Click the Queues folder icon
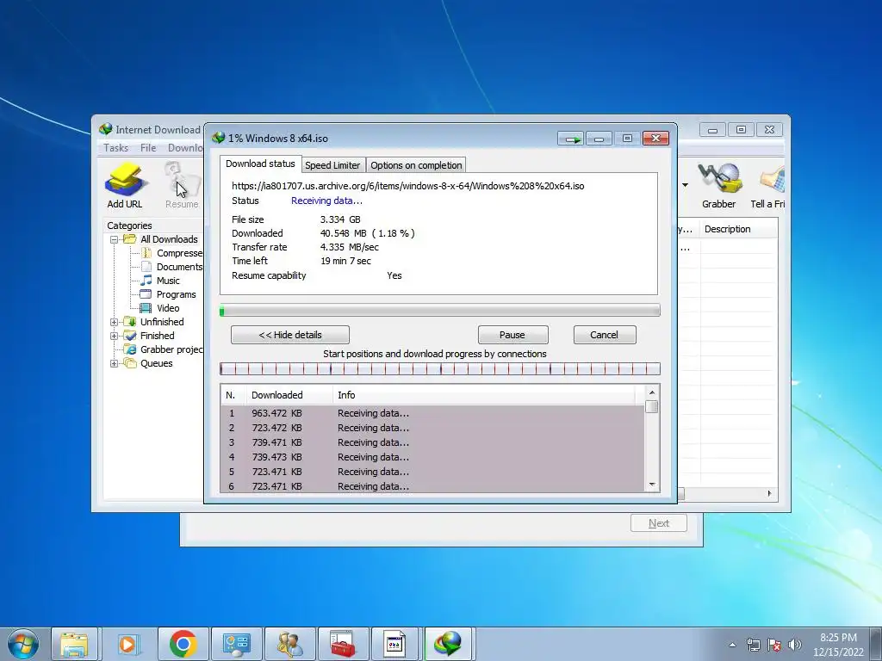Image resolution: width=882 pixels, height=661 pixels. click(130, 363)
